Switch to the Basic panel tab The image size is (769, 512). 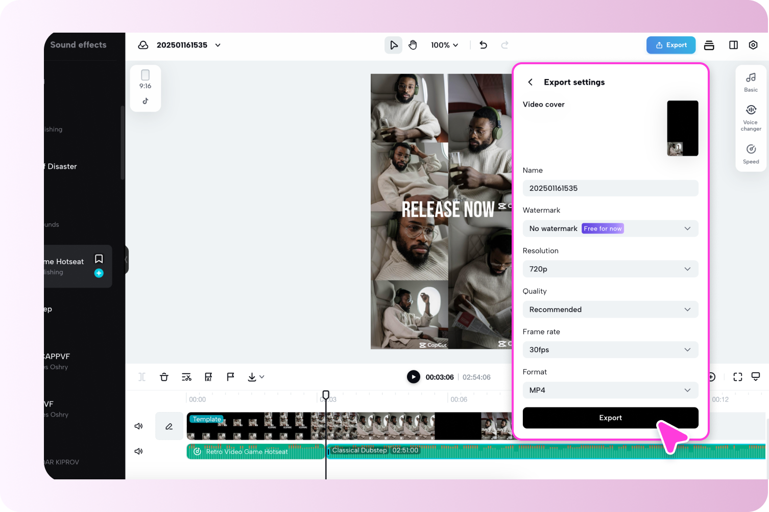point(751,82)
